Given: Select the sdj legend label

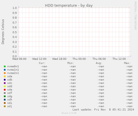Looking at the screenshot, I should (x=10, y=106).
